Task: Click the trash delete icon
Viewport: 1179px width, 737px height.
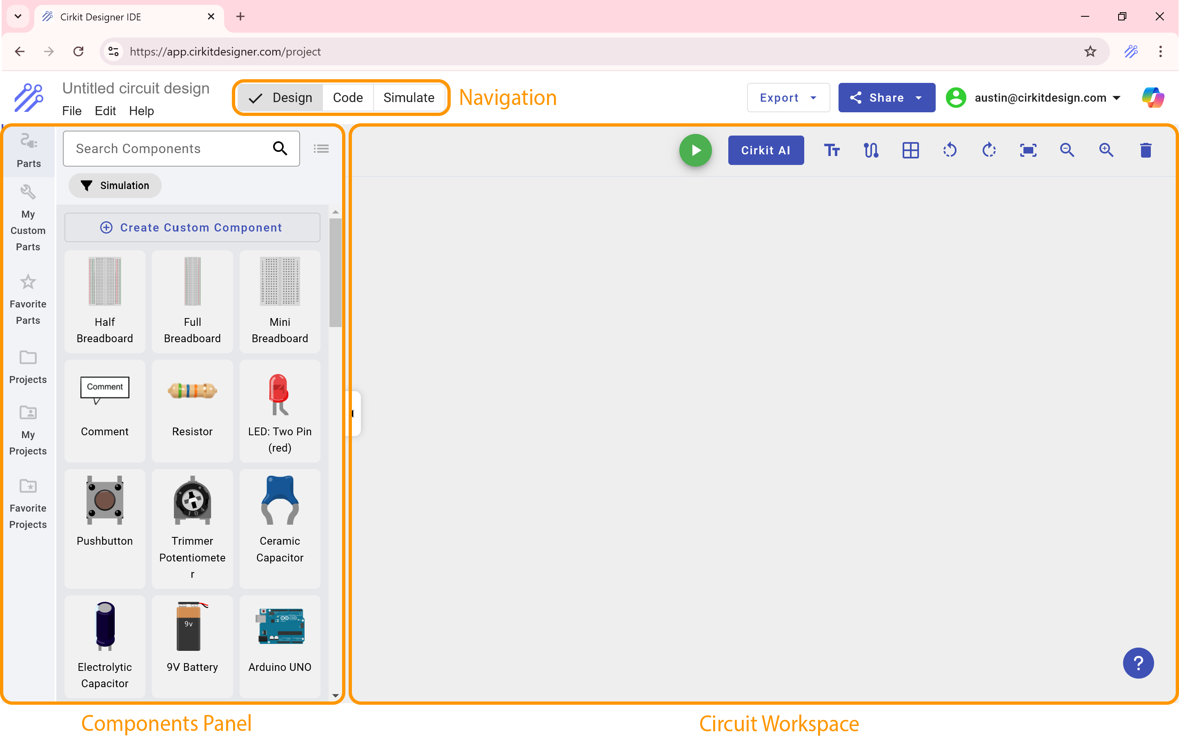Action: pos(1146,150)
